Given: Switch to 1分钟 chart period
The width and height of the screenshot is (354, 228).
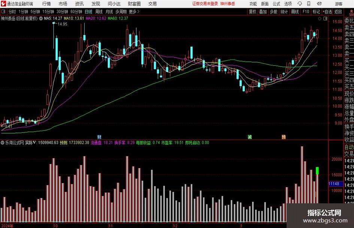Looking at the screenshot, I should [23, 12].
